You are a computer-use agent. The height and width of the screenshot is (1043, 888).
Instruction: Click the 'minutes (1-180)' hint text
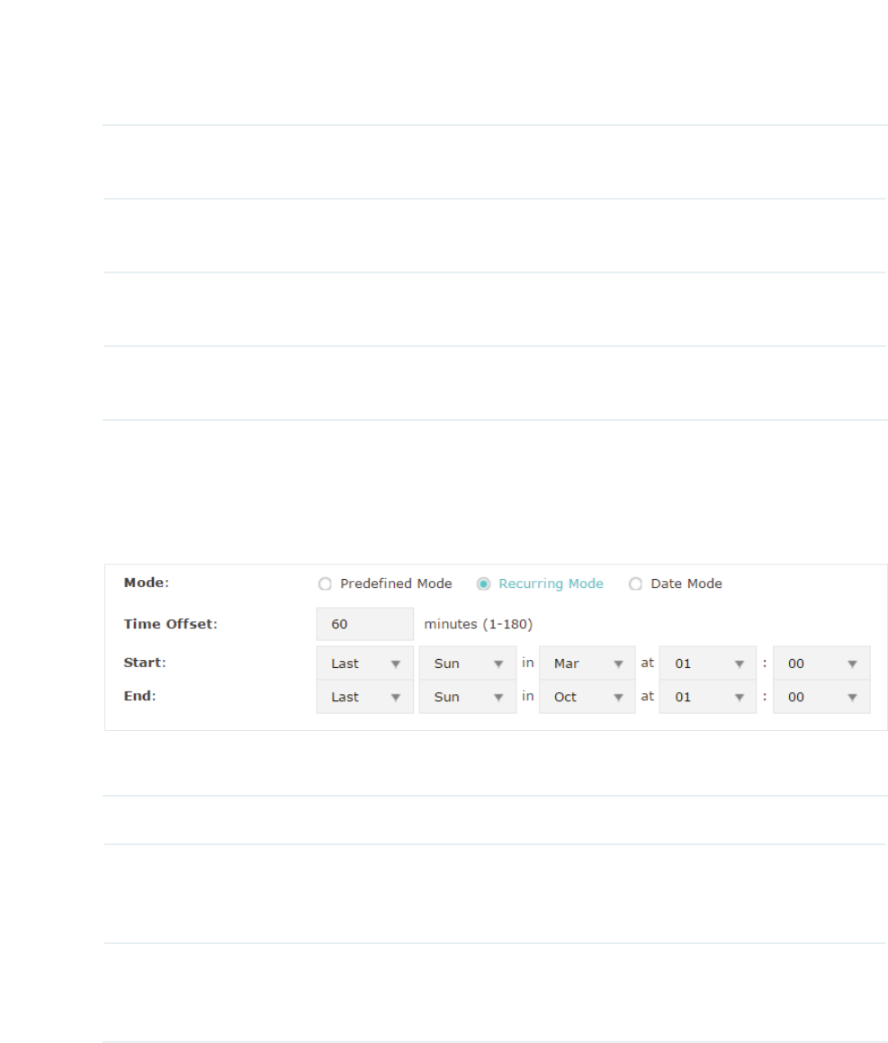pos(478,625)
